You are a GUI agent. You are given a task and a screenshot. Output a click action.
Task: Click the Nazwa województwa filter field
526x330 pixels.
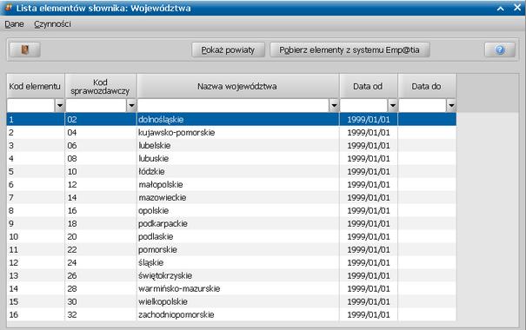[x=234, y=106]
